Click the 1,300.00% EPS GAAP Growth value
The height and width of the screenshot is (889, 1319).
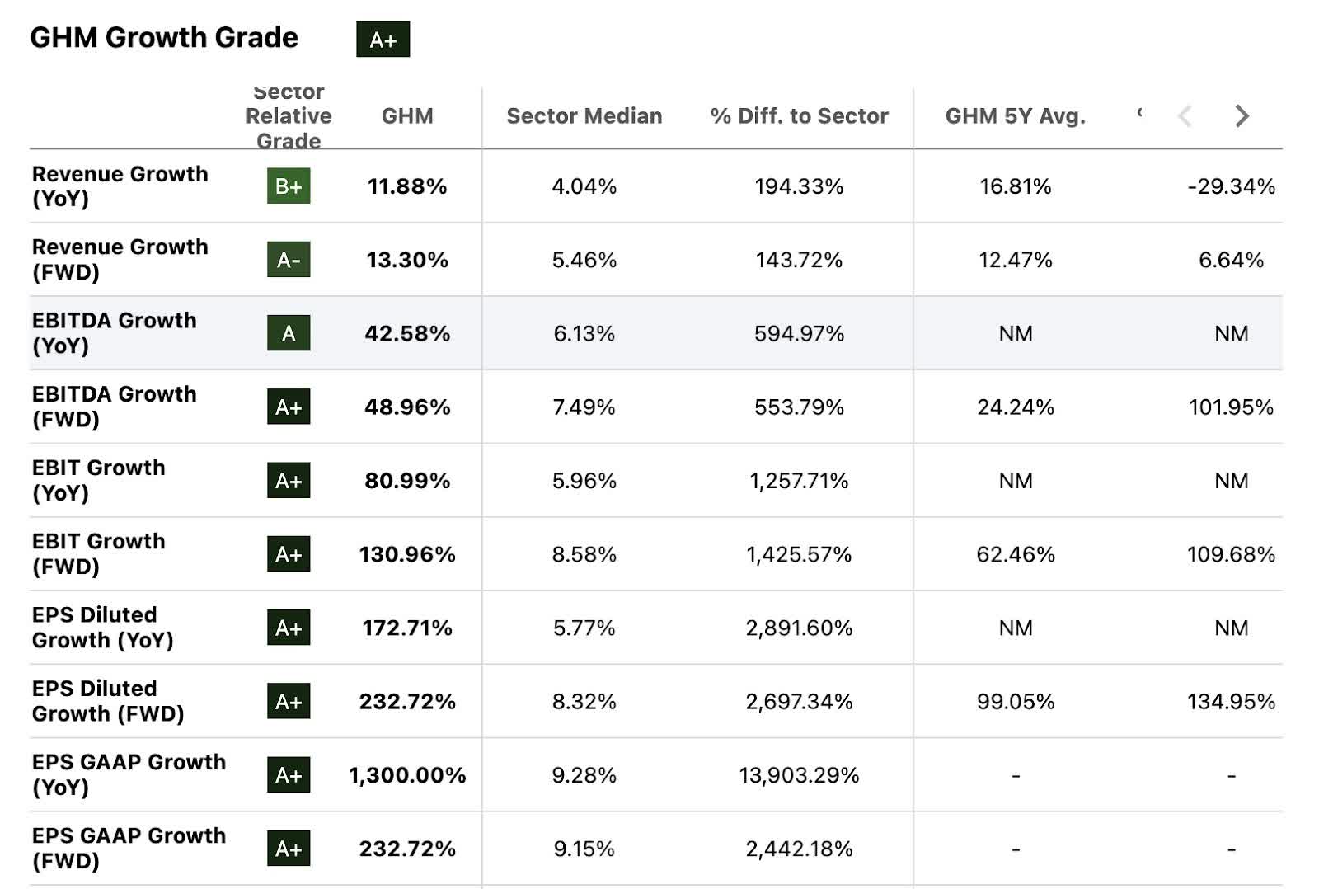[407, 775]
